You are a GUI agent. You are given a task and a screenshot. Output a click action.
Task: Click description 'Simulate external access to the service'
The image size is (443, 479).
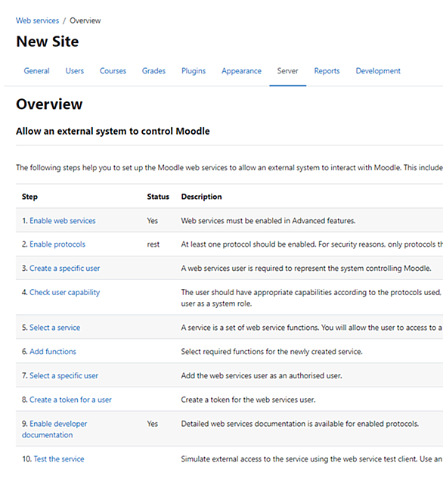point(312,459)
